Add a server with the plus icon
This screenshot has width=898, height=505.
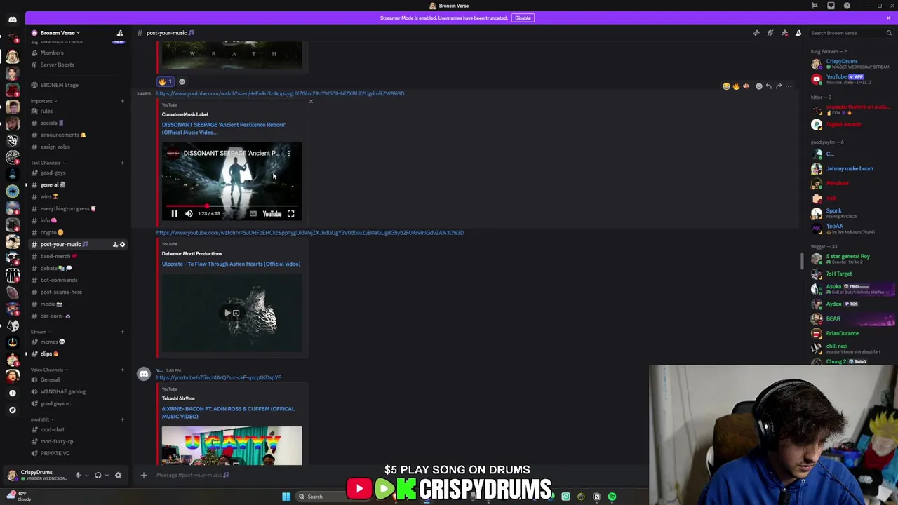[12, 393]
